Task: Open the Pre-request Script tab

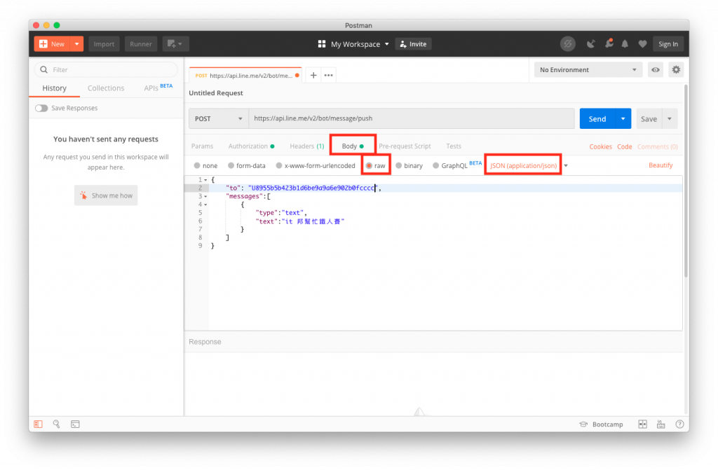Action: [x=405, y=146]
